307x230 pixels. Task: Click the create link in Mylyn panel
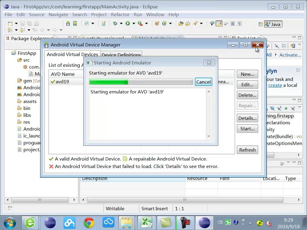coord(275,85)
